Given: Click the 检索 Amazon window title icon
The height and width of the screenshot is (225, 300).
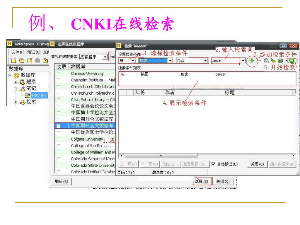Looking at the screenshot, I should pyautogui.click(x=119, y=46).
